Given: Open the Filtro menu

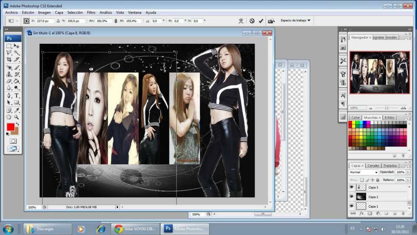Looking at the screenshot, I should pos(91,13).
